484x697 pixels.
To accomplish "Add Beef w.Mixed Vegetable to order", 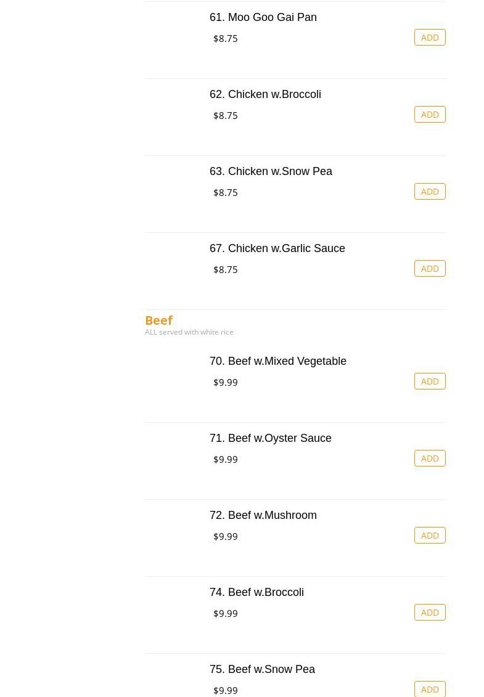I will (x=430, y=381).
